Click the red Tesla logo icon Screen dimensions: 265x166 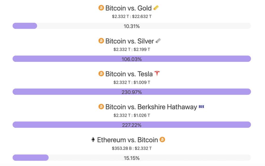tap(157, 73)
